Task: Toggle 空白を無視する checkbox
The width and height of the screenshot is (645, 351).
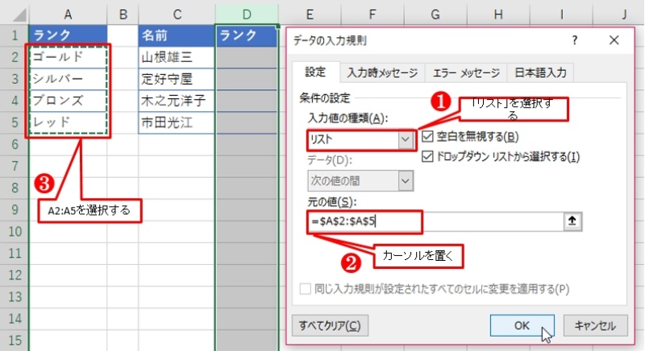Action: coord(428,136)
